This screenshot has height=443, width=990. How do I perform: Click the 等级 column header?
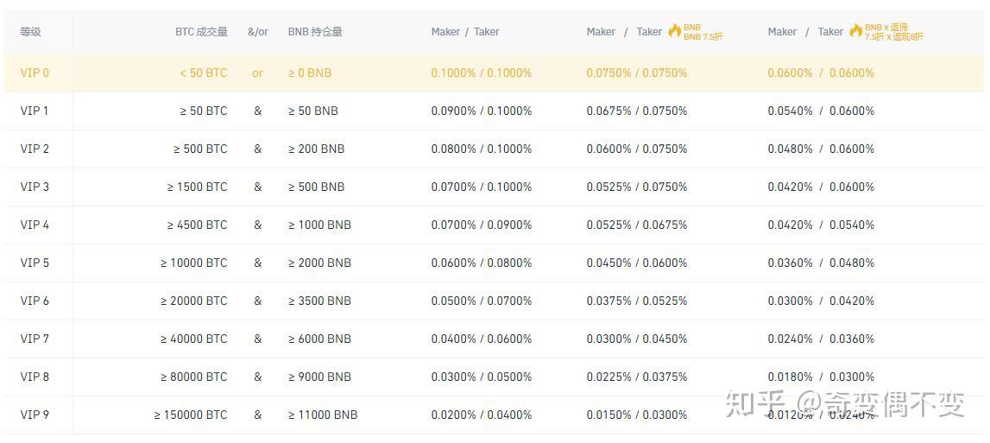[30, 32]
